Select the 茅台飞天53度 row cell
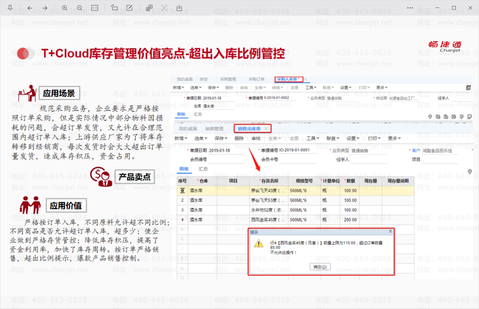479x309 pixels. pos(268,200)
